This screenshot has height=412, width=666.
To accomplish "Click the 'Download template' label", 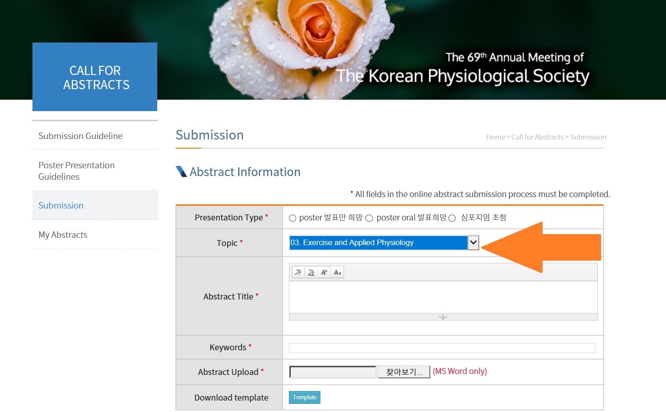I will [x=231, y=398].
